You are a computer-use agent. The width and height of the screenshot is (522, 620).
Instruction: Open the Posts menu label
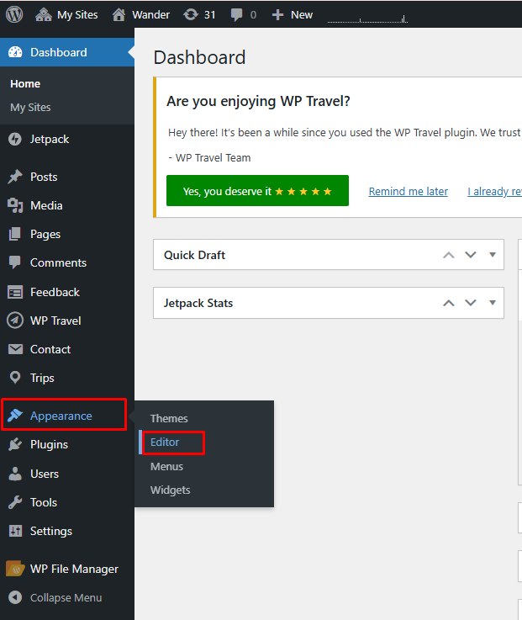pos(44,177)
